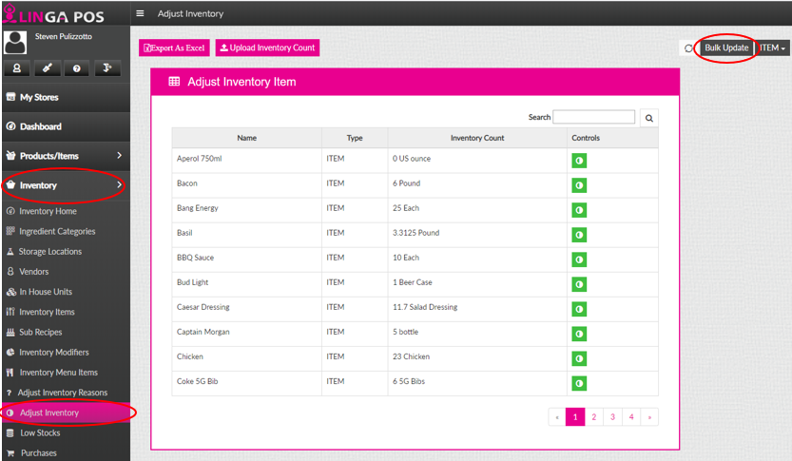Click the green adjust icon for Bacon
This screenshot has width=792, height=461.
pos(579,185)
